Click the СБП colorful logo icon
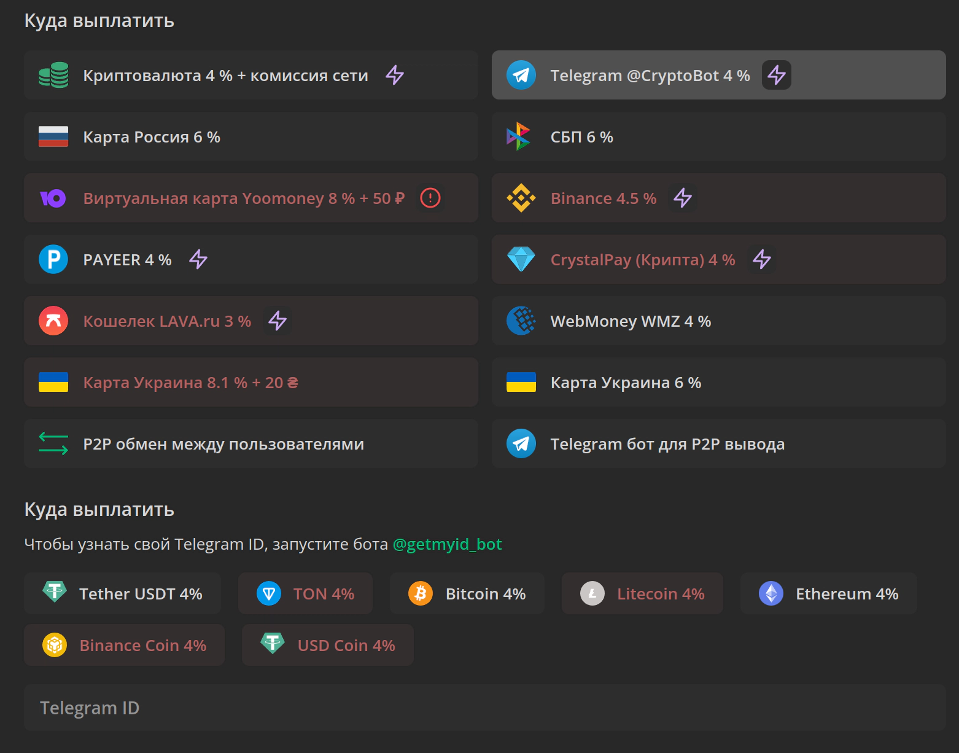The image size is (959, 753). (518, 136)
